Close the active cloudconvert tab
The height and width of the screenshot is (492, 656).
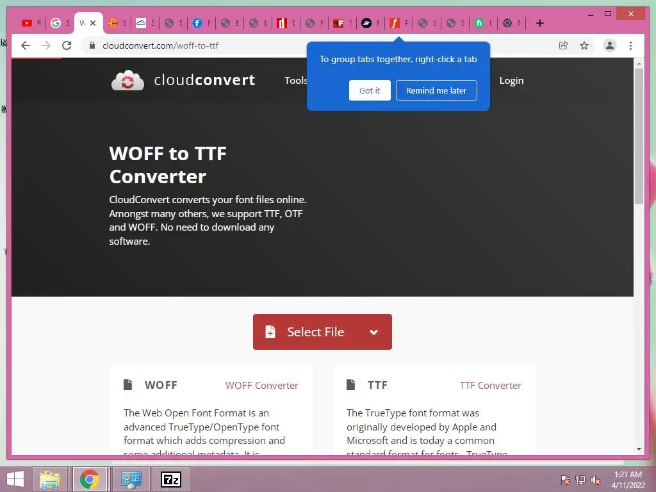tap(93, 23)
